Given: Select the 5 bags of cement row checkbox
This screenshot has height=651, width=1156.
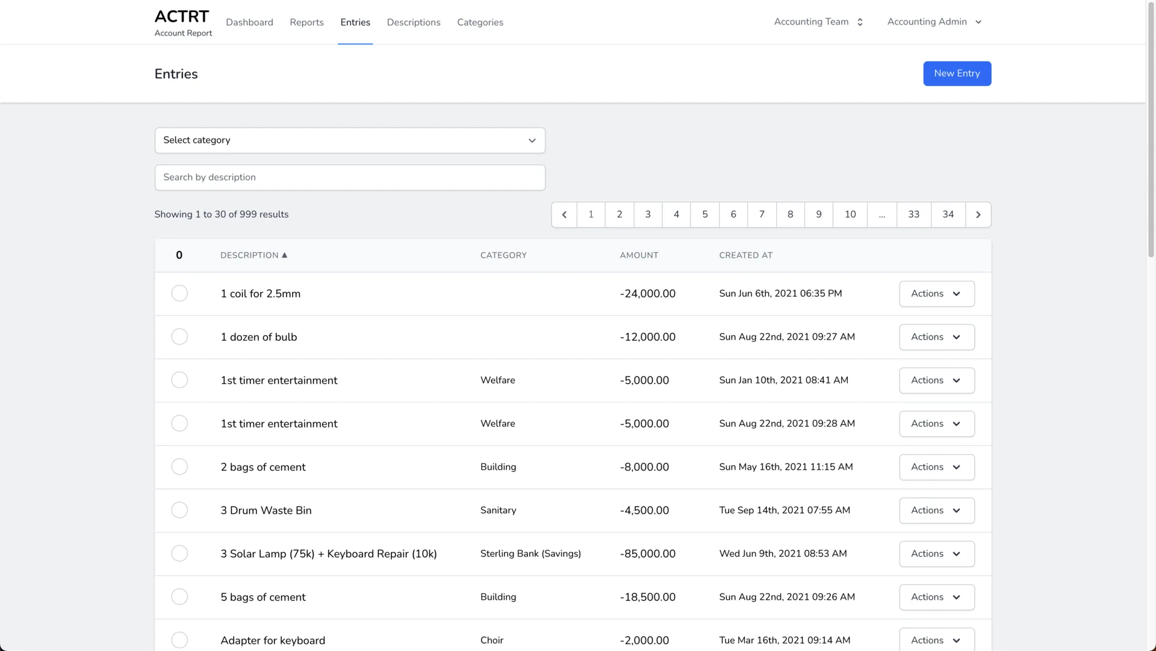Looking at the screenshot, I should click(179, 597).
